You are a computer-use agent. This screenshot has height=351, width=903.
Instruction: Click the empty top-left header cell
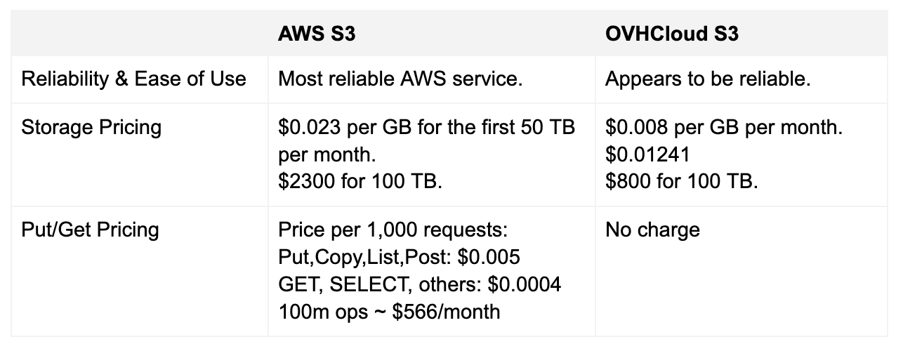coord(139,34)
